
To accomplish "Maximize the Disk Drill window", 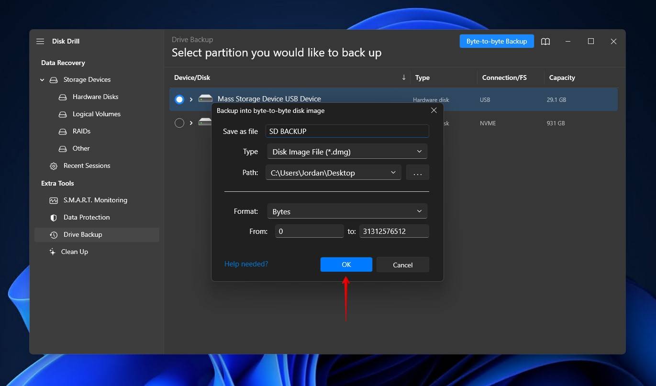I will pos(591,42).
